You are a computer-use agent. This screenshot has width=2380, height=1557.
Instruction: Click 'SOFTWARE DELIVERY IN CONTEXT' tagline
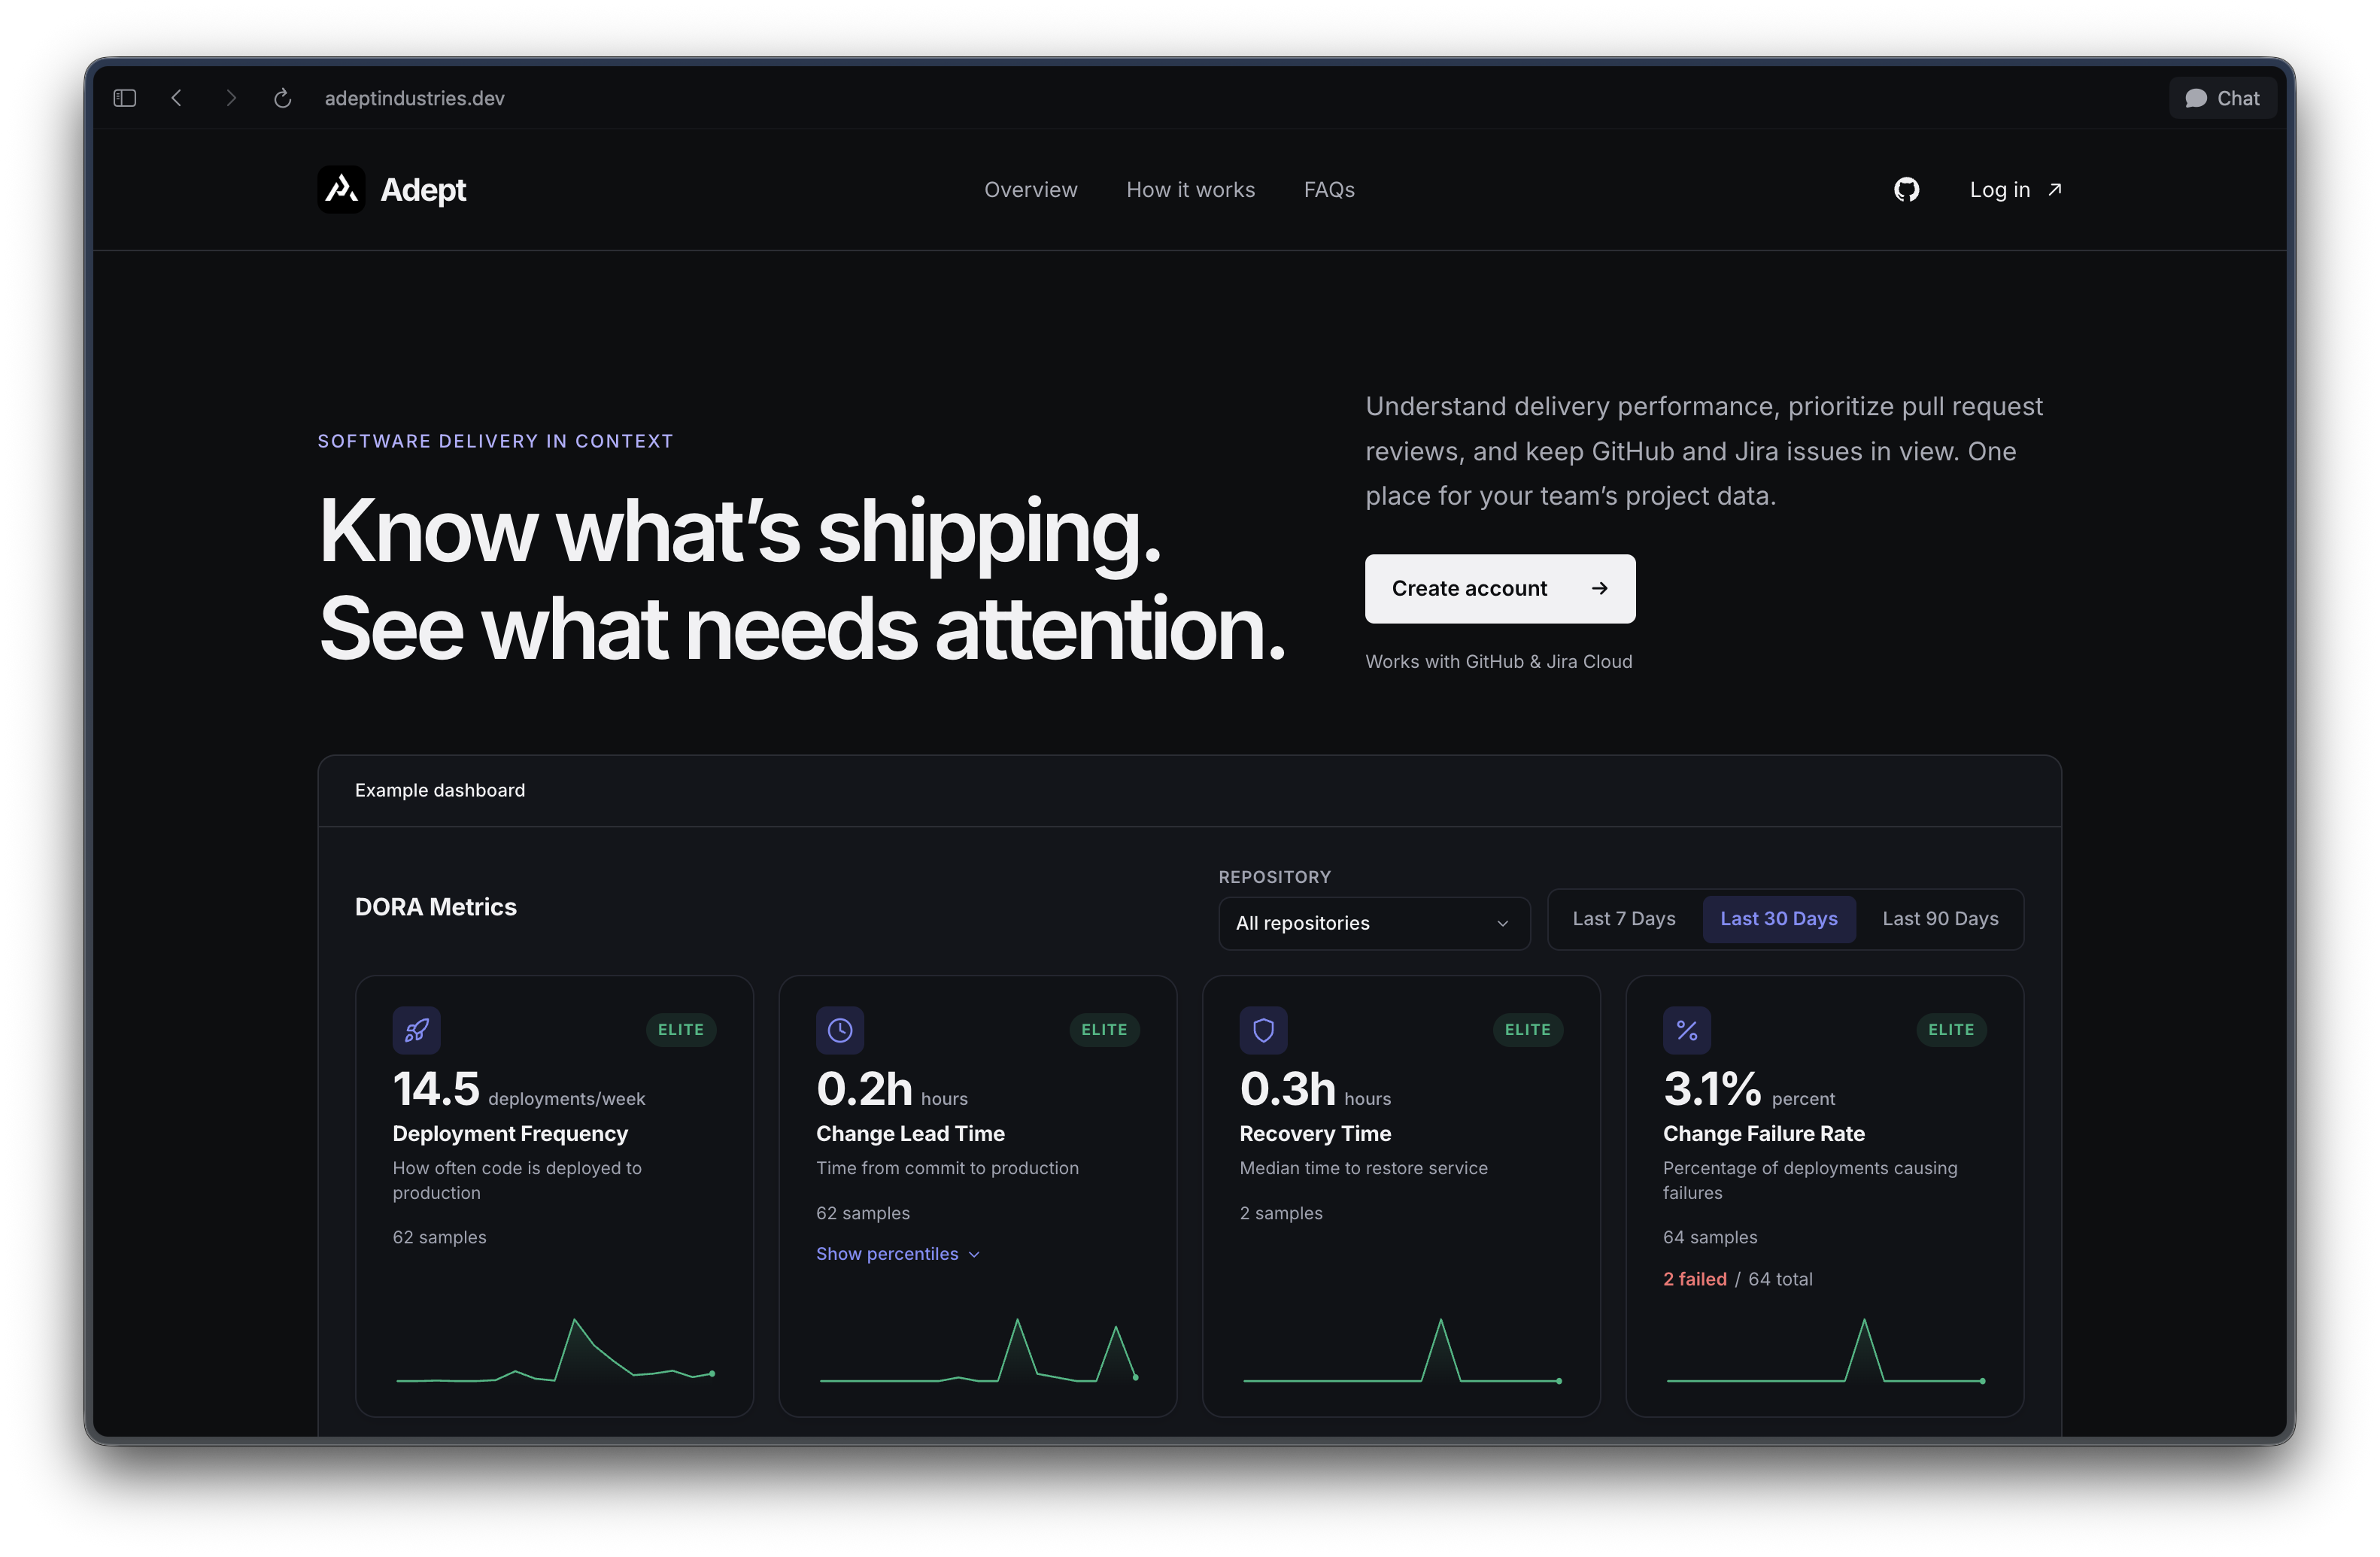coord(496,441)
